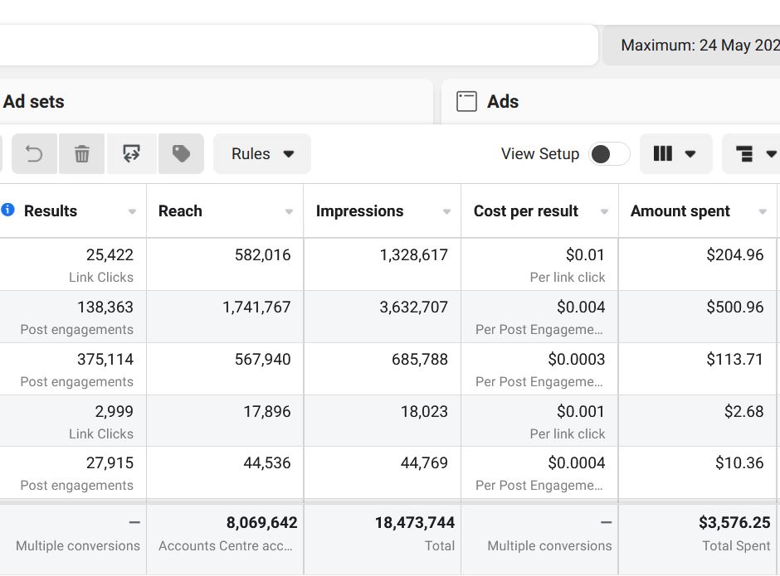The width and height of the screenshot is (780, 576).
Task: Switch to the Ad sets tab
Action: click(x=34, y=102)
